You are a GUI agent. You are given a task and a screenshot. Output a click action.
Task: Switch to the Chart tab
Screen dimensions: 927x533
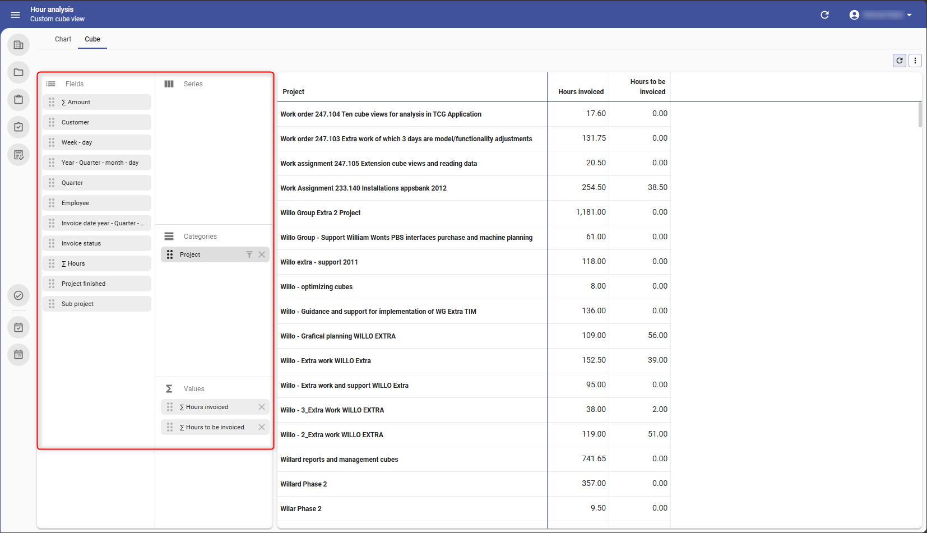[x=63, y=39]
